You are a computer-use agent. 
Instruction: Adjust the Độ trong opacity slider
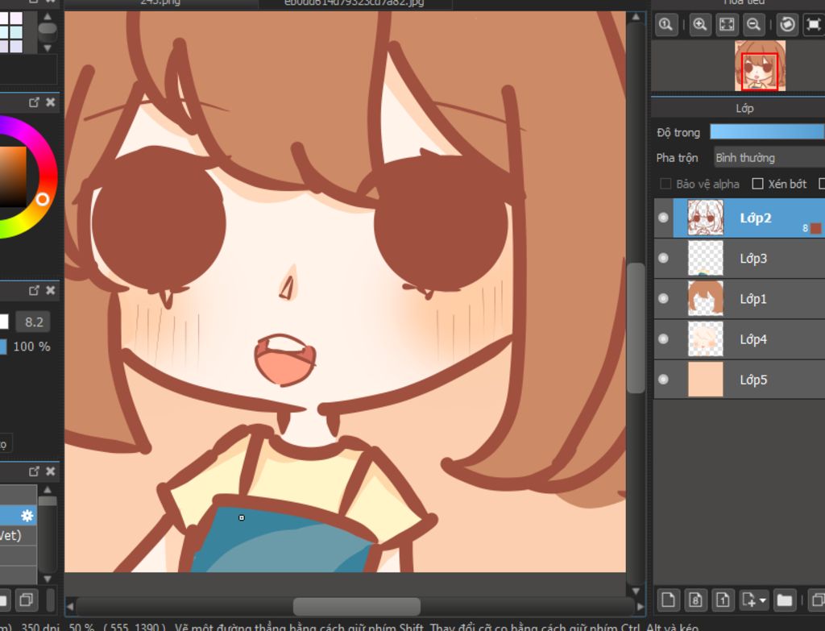coord(767,131)
